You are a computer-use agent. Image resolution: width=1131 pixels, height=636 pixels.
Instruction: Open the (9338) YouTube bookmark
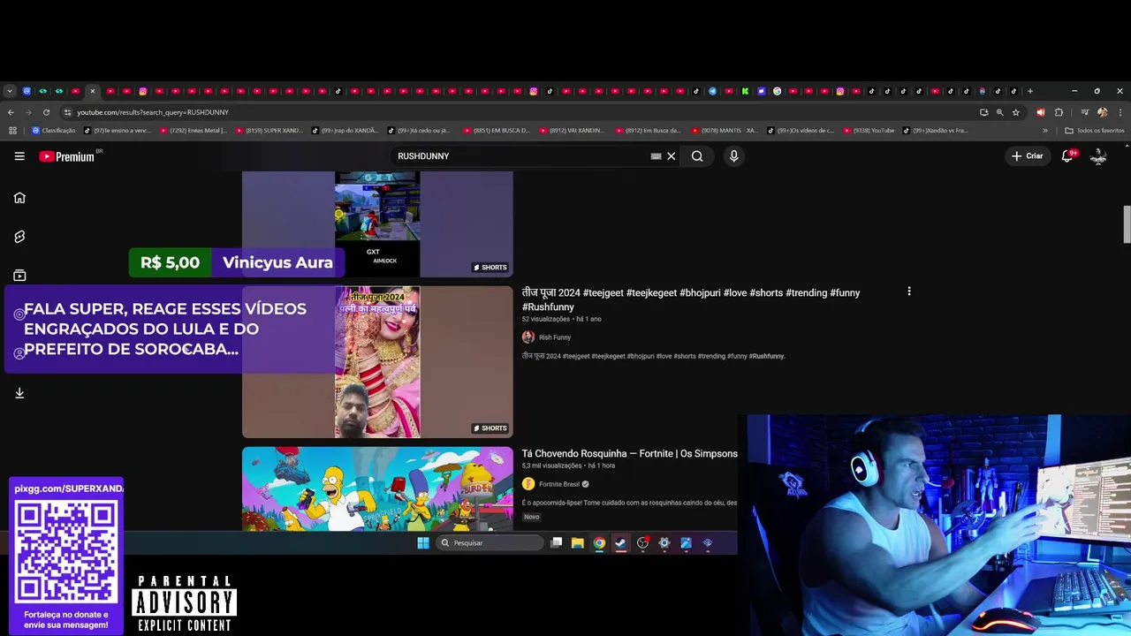(869, 131)
